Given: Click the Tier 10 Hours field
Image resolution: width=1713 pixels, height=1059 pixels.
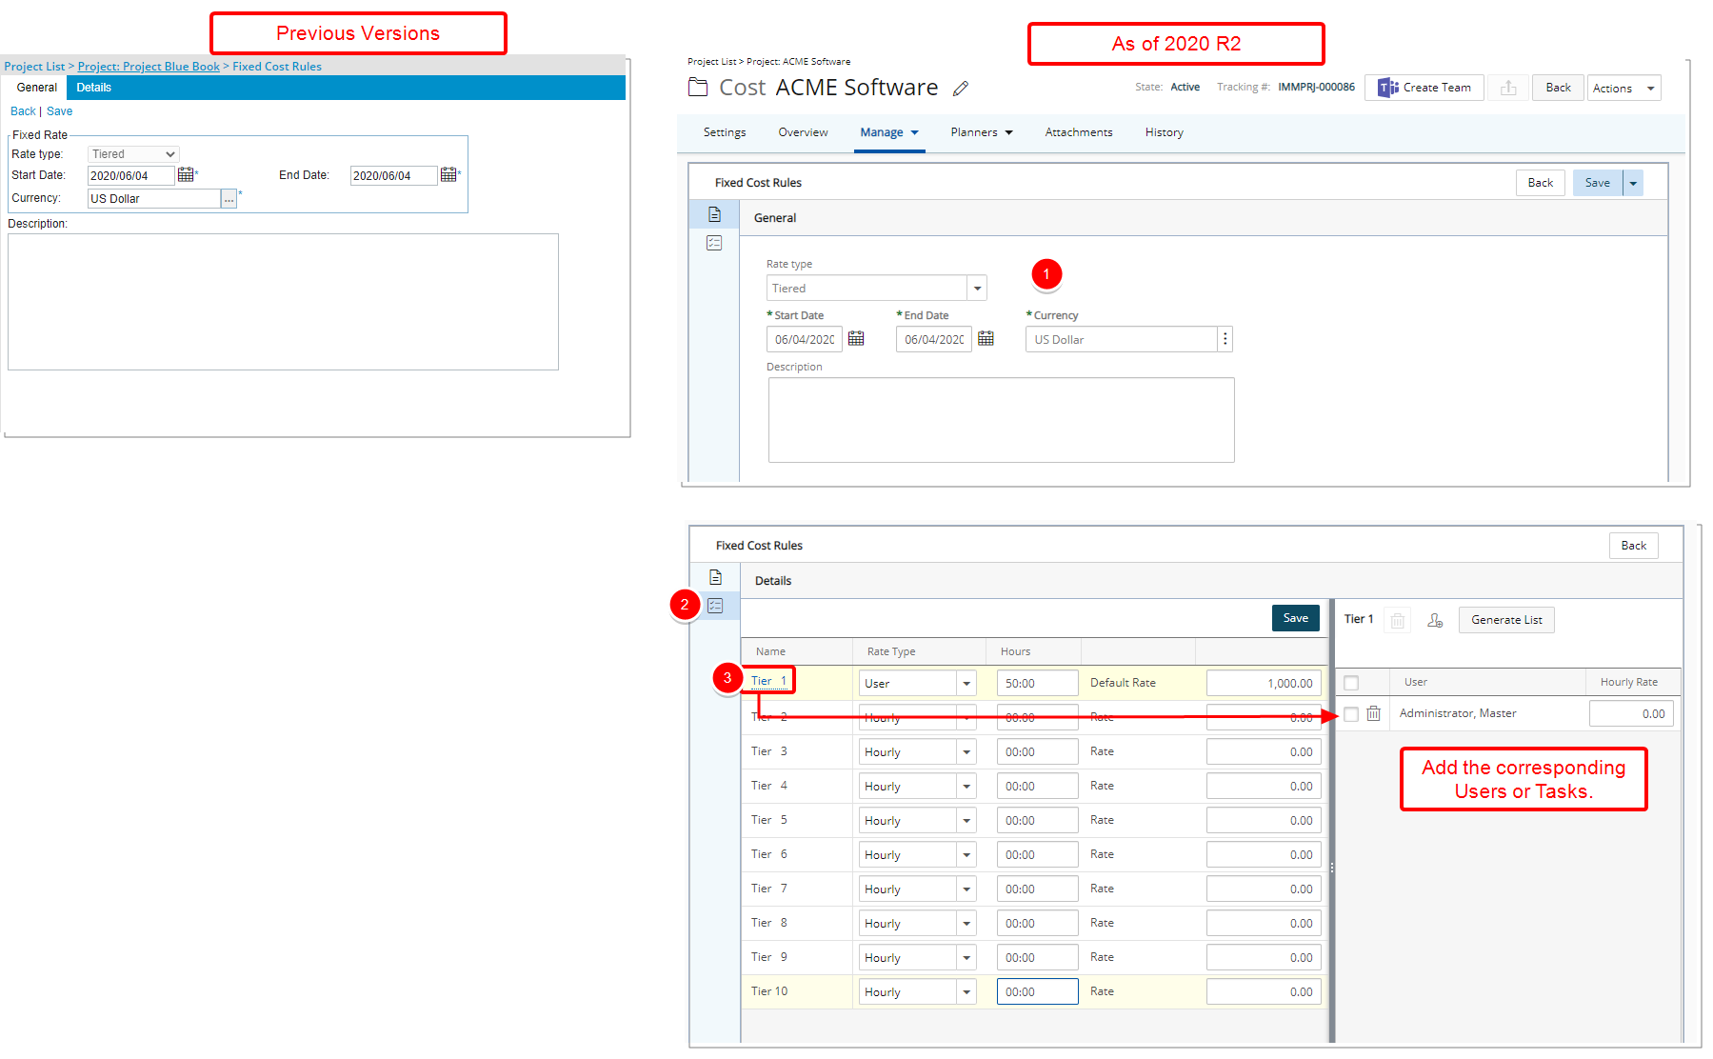Looking at the screenshot, I should click(1037, 991).
